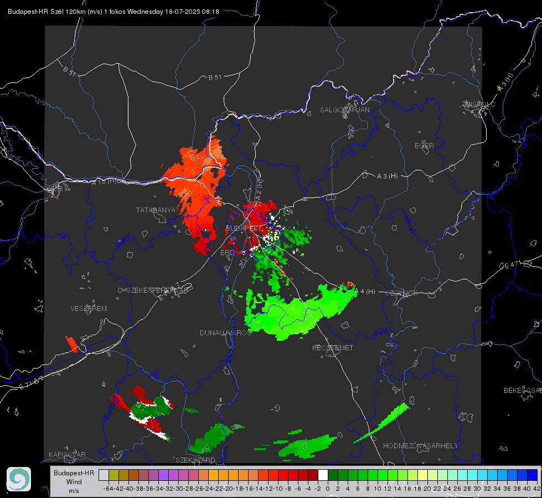
Task: Click the 20 value on the legend scale
Action: (x=427, y=489)
